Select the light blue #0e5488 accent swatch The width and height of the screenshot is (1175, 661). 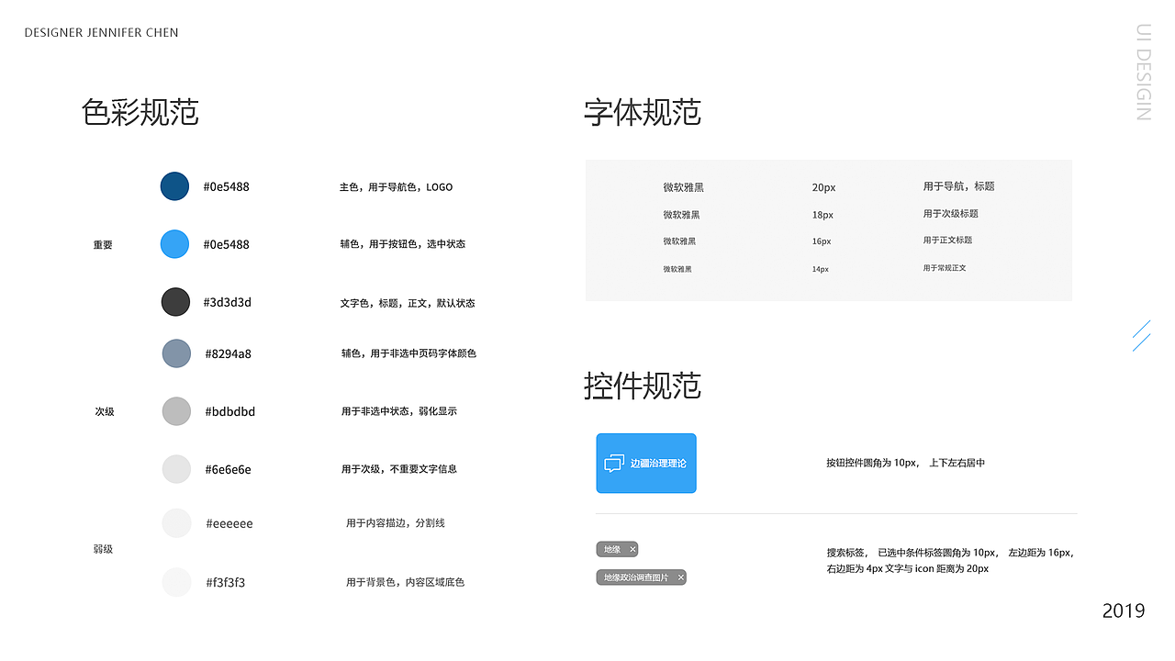pos(174,244)
